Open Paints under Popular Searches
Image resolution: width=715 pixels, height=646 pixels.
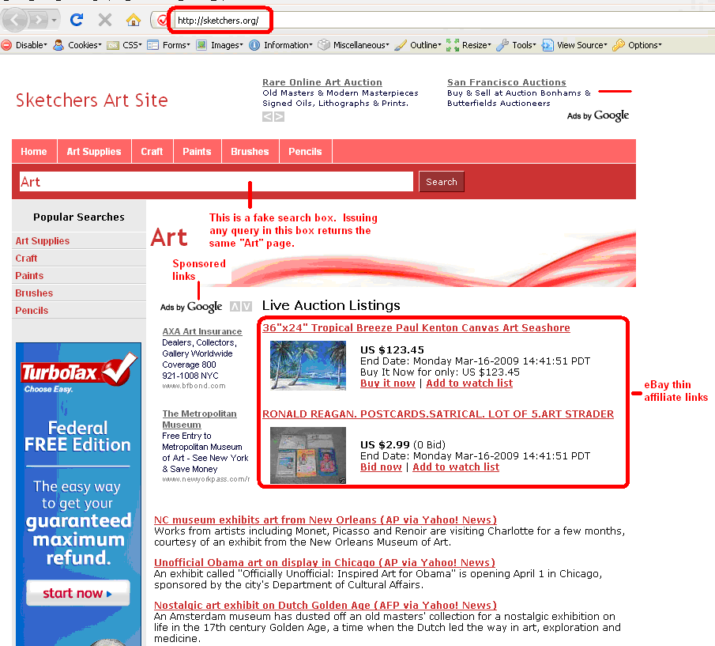29,275
